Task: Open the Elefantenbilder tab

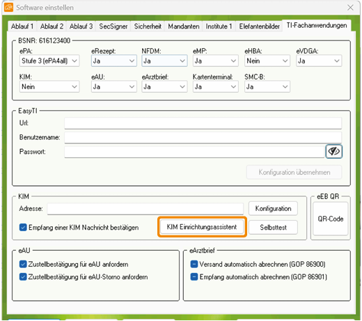Action: [259, 26]
